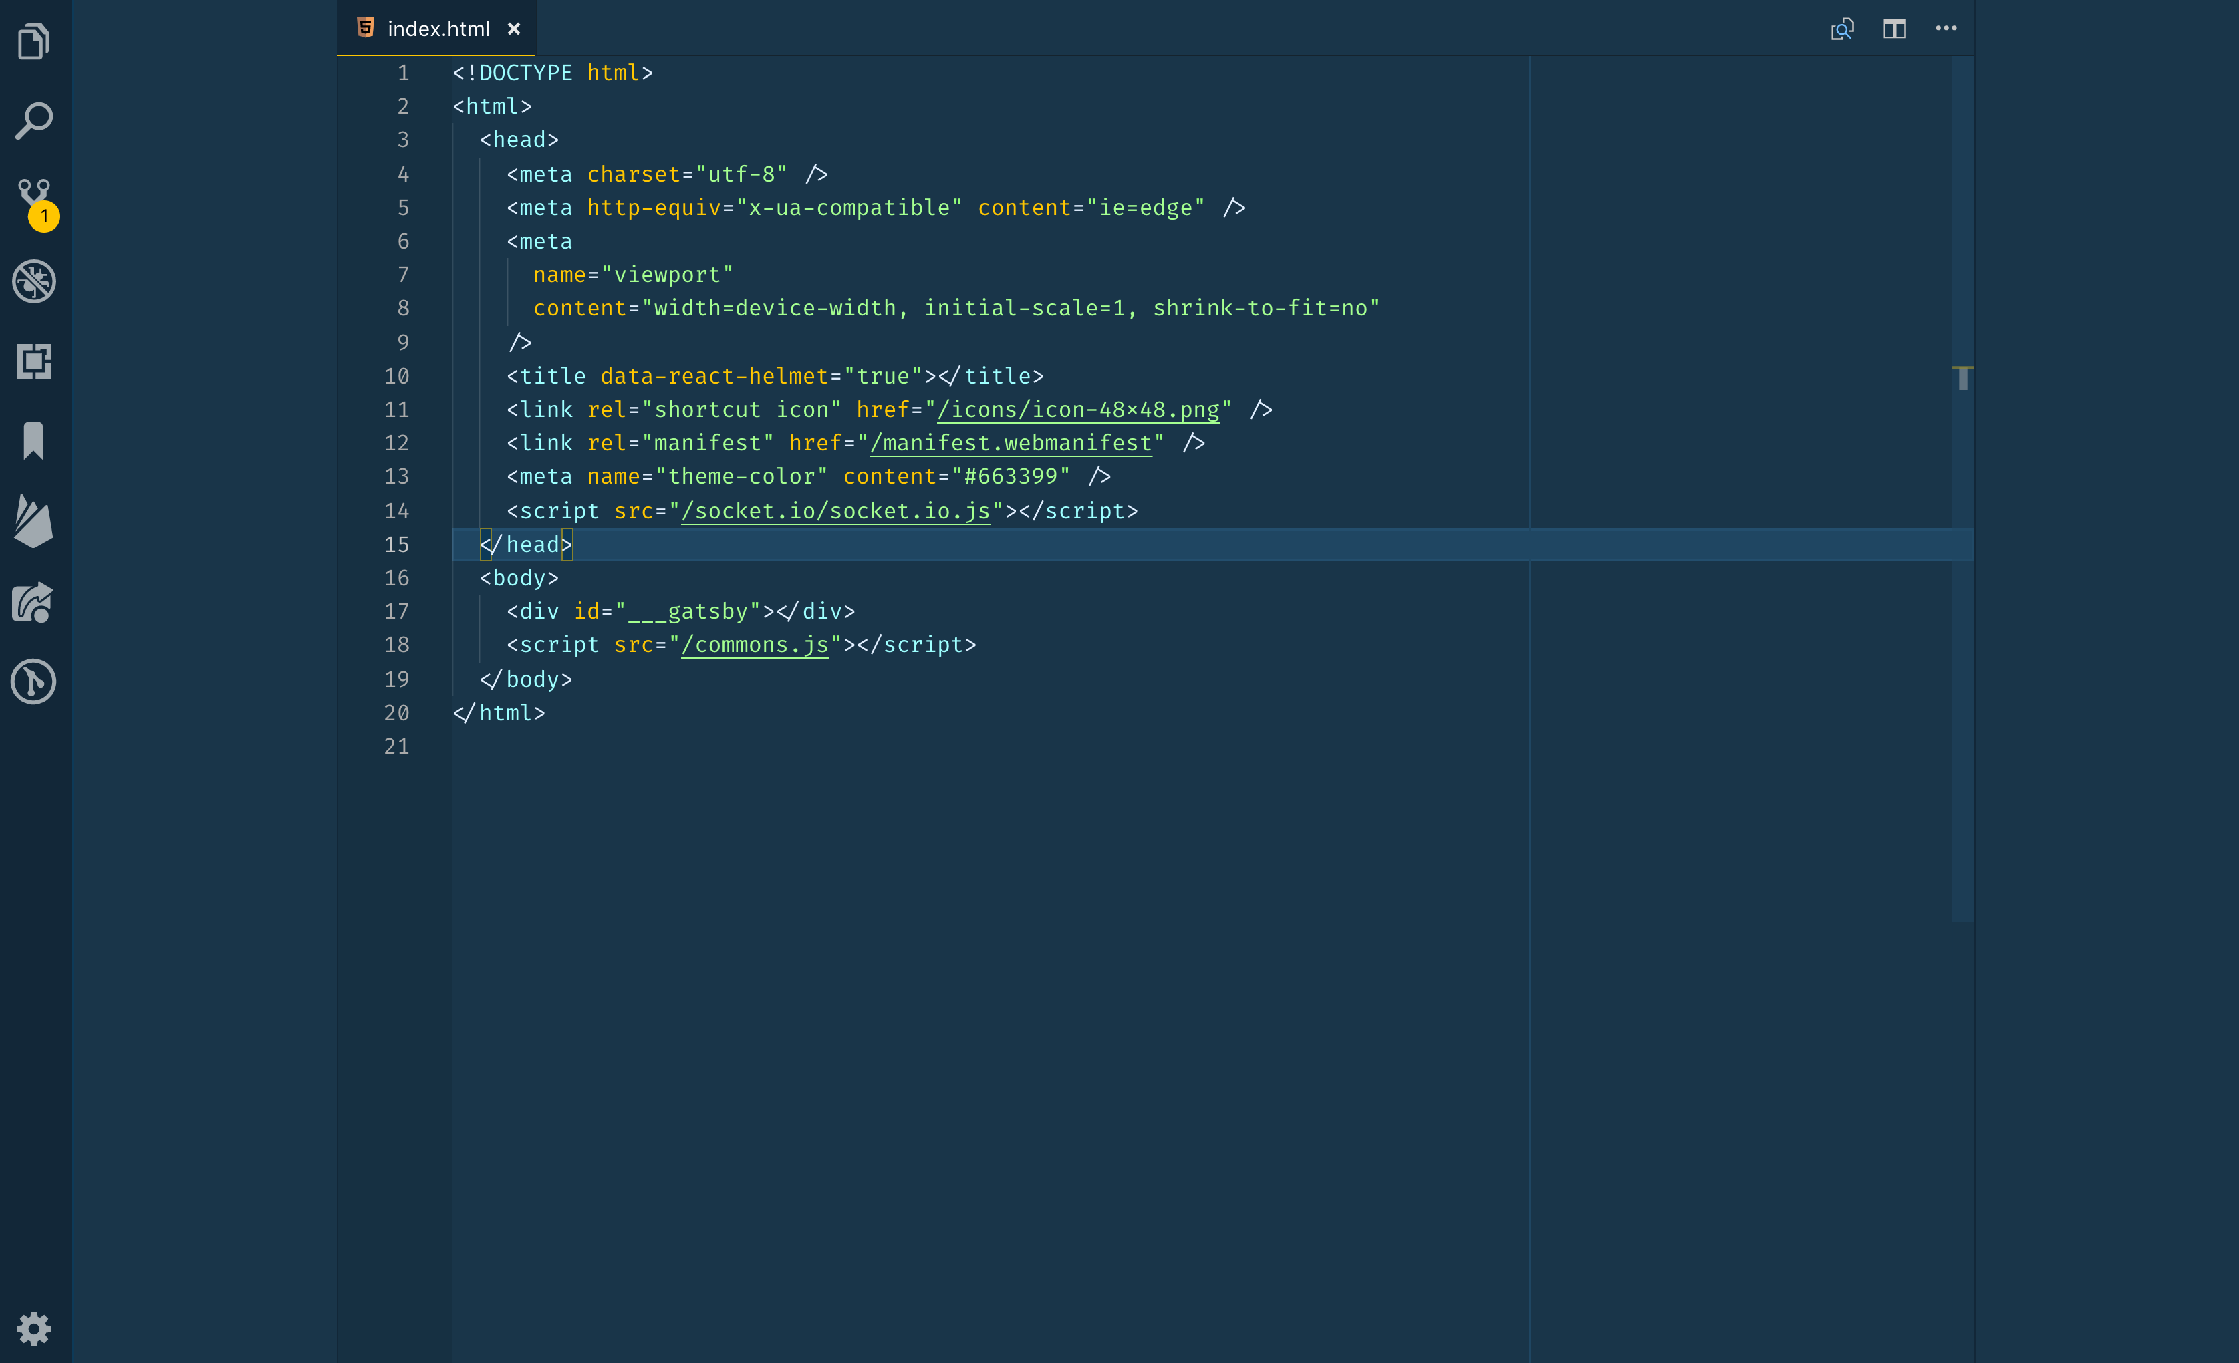Click the opening <body> tag
Screen dimensions: 2239x1363
(519, 578)
